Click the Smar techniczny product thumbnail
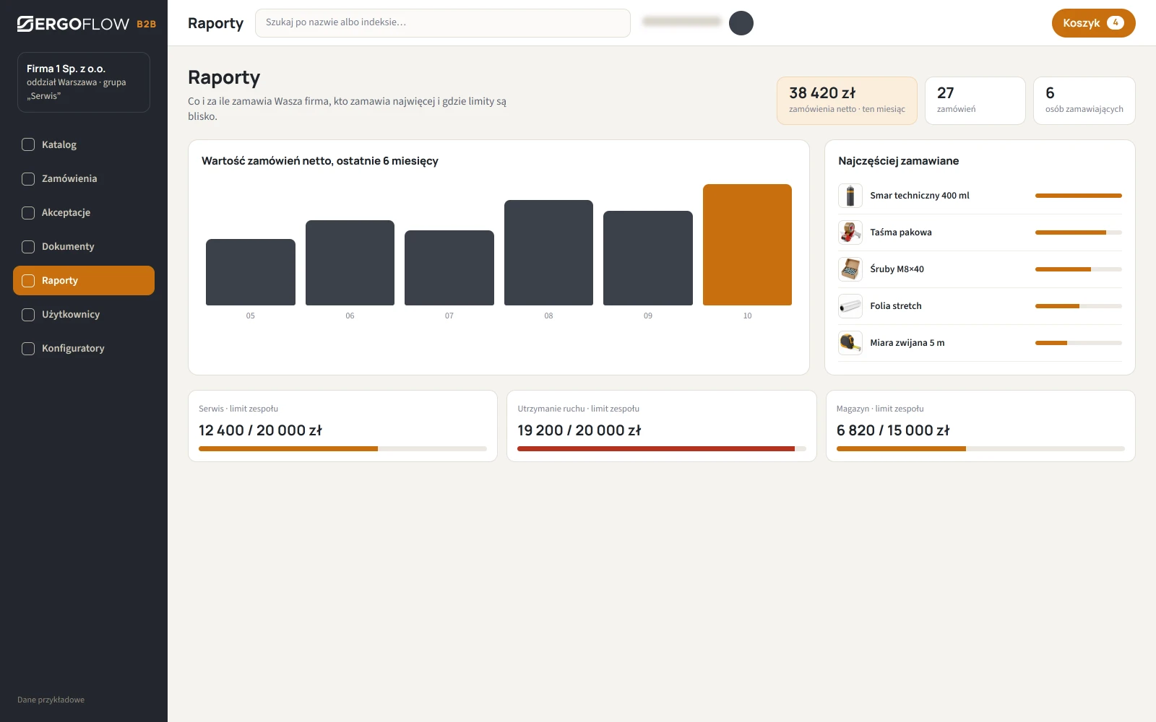The height and width of the screenshot is (722, 1156). click(x=850, y=196)
